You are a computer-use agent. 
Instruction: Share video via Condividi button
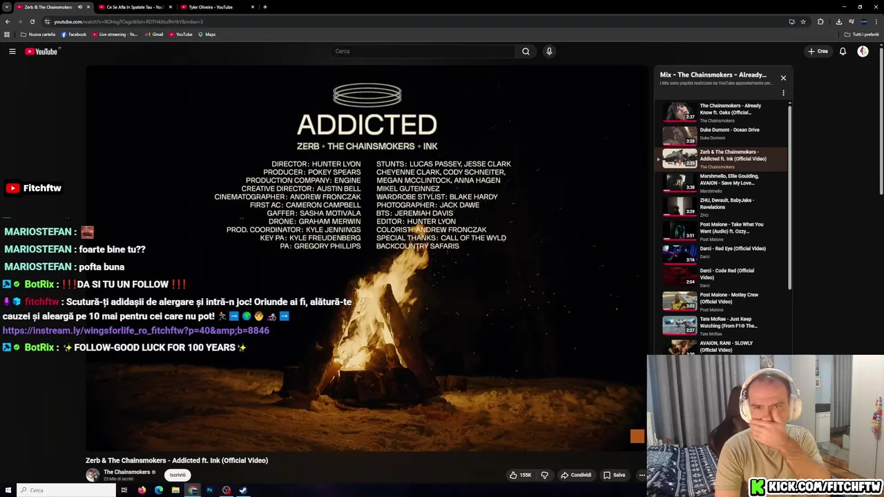tap(576, 475)
